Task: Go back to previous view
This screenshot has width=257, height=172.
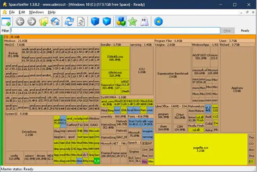Action: pyautogui.click(x=20, y=21)
